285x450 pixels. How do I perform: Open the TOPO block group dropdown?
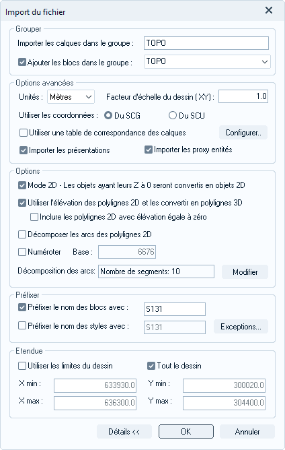207,62
